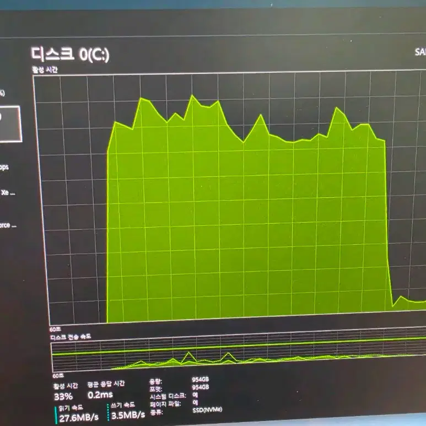
Task: Select the network entry ending in 'bps'
Action: [x=4, y=167]
